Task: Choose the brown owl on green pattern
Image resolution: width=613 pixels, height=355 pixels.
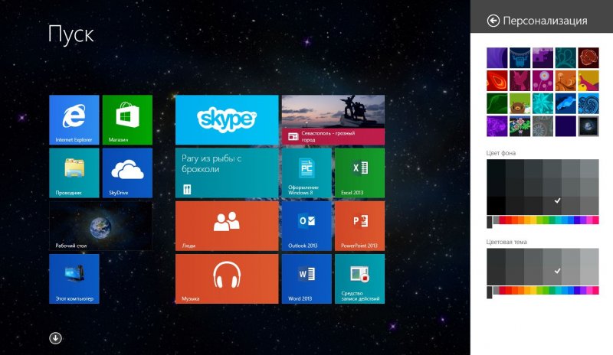Action: pos(520,103)
